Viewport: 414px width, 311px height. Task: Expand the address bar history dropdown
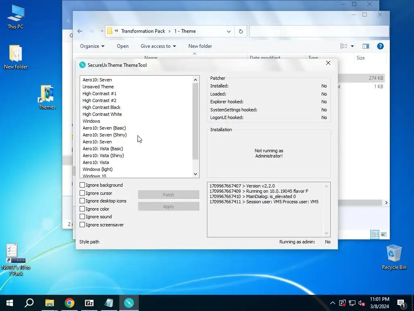tap(229, 32)
